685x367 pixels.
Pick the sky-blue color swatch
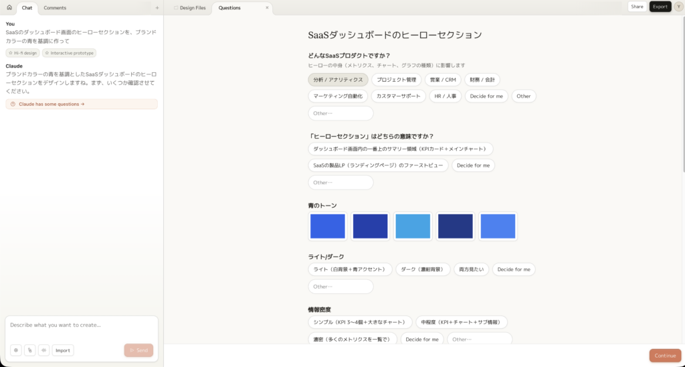coord(413,226)
